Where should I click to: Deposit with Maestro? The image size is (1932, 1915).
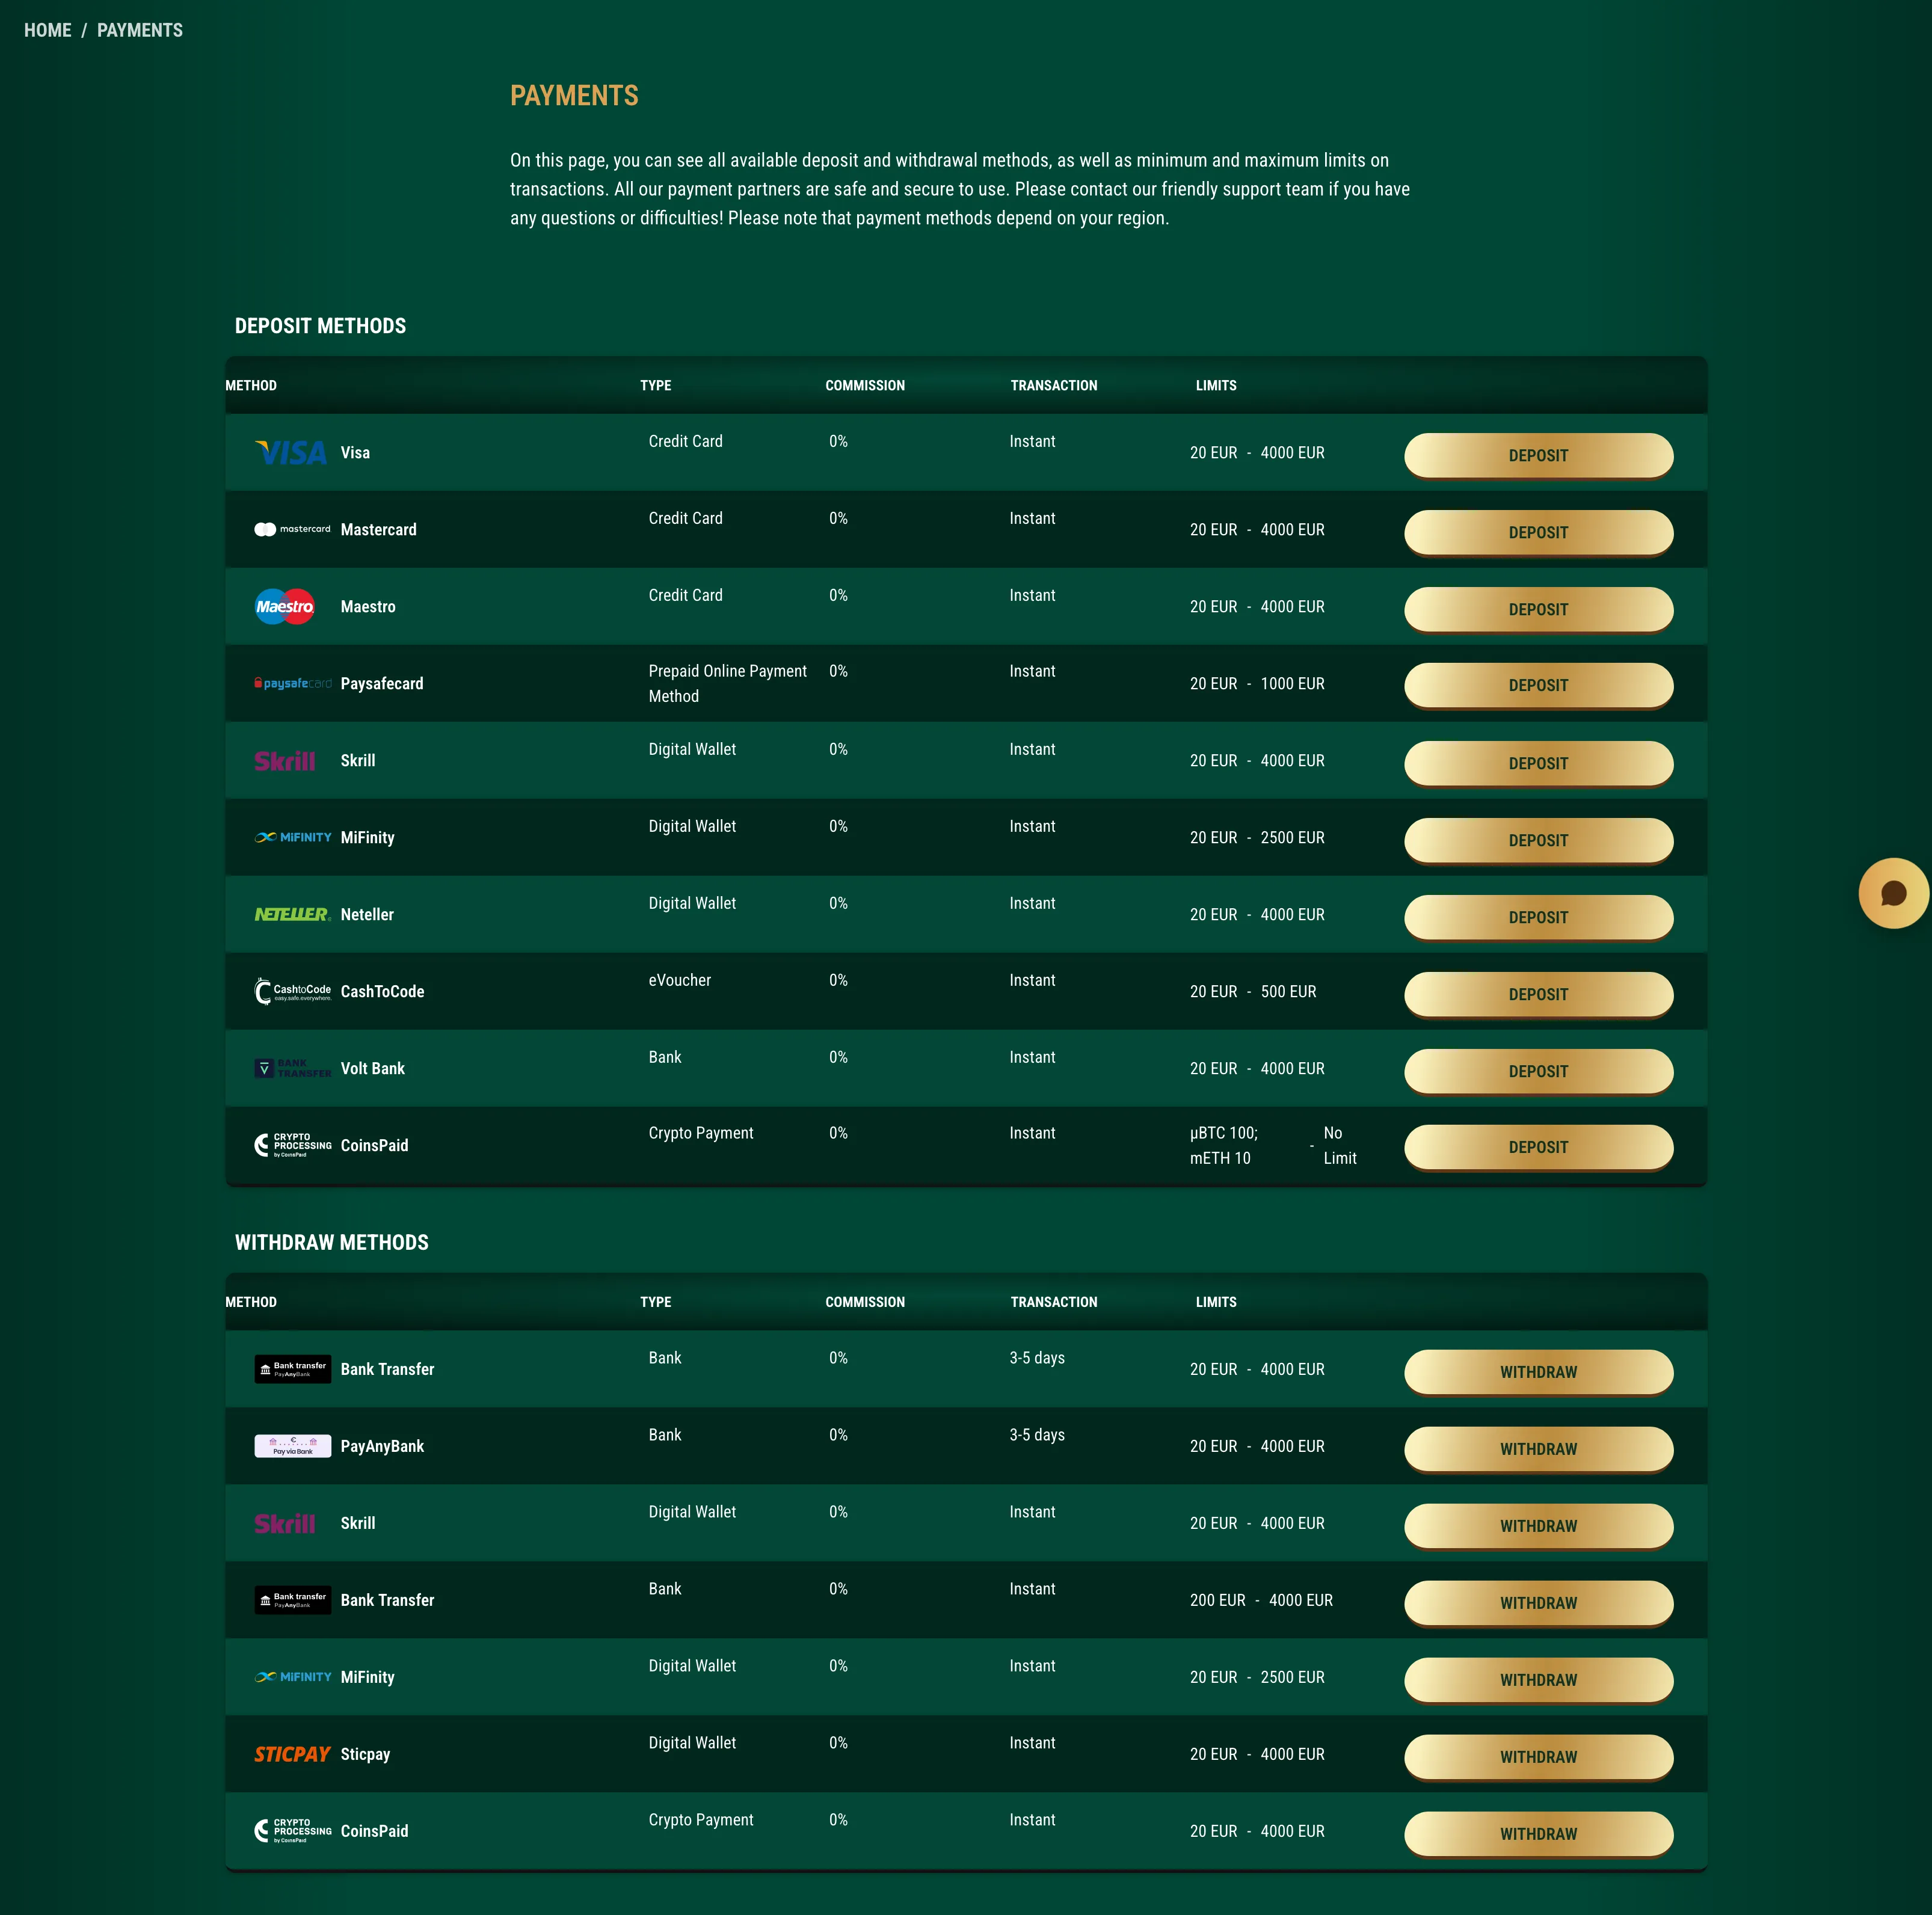tap(1538, 609)
